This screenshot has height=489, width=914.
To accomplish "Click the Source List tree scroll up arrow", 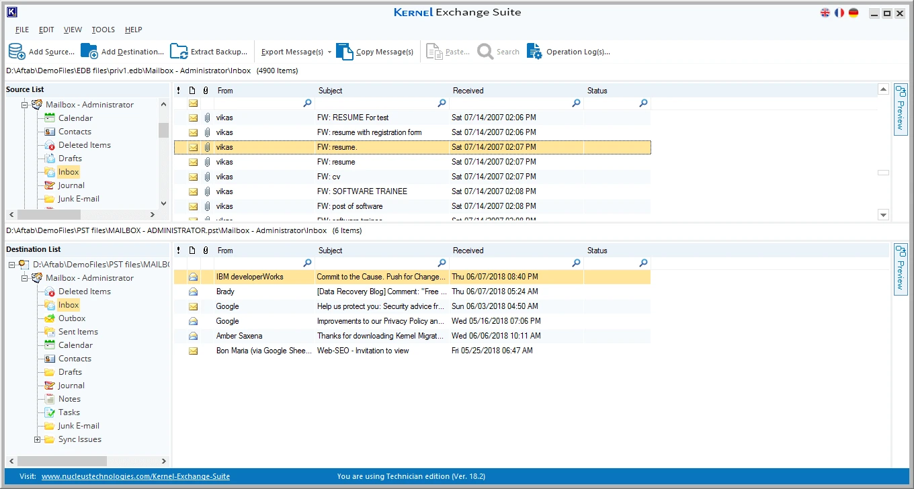I will point(163,104).
